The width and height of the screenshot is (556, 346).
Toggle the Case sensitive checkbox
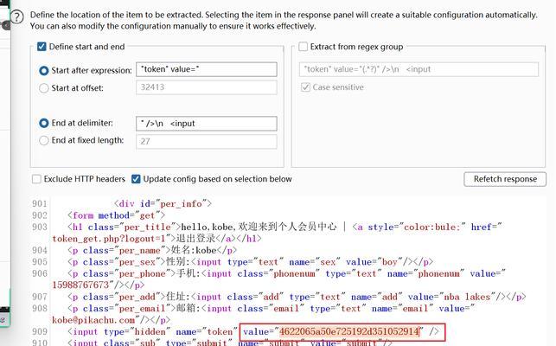click(305, 87)
